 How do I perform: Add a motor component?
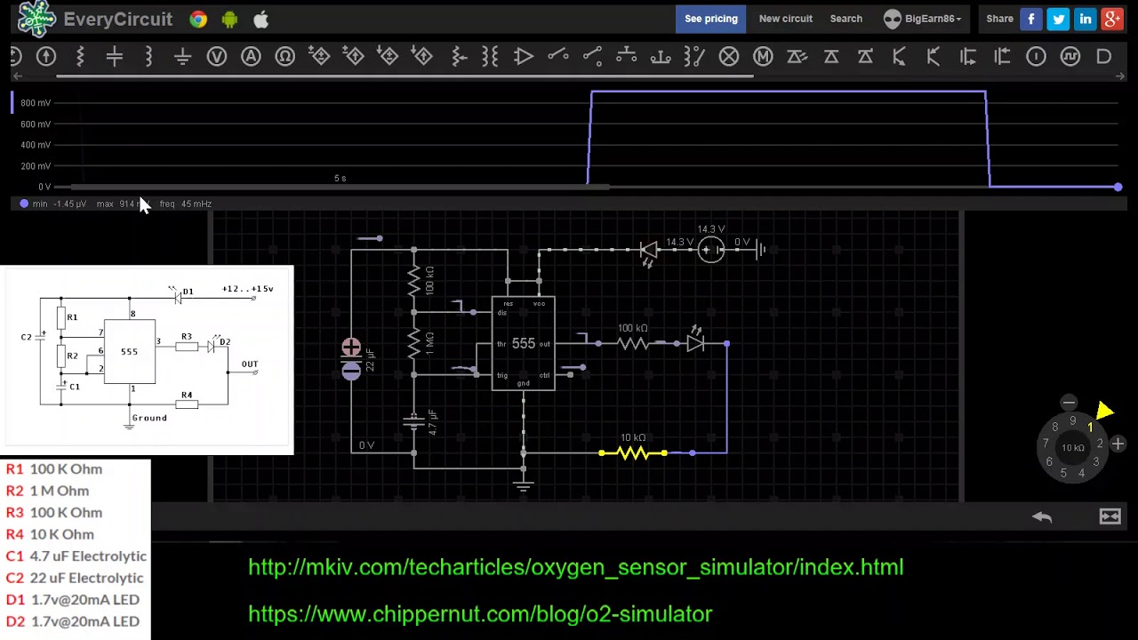(x=763, y=57)
